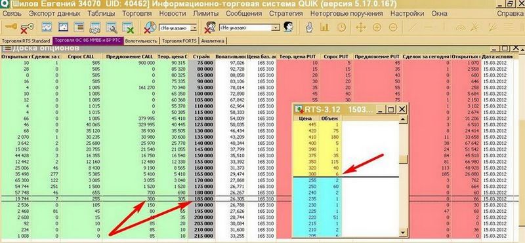This screenshot has width=525, height=243.
Task: Click the clock icon in toolbar
Action: tap(341, 28)
